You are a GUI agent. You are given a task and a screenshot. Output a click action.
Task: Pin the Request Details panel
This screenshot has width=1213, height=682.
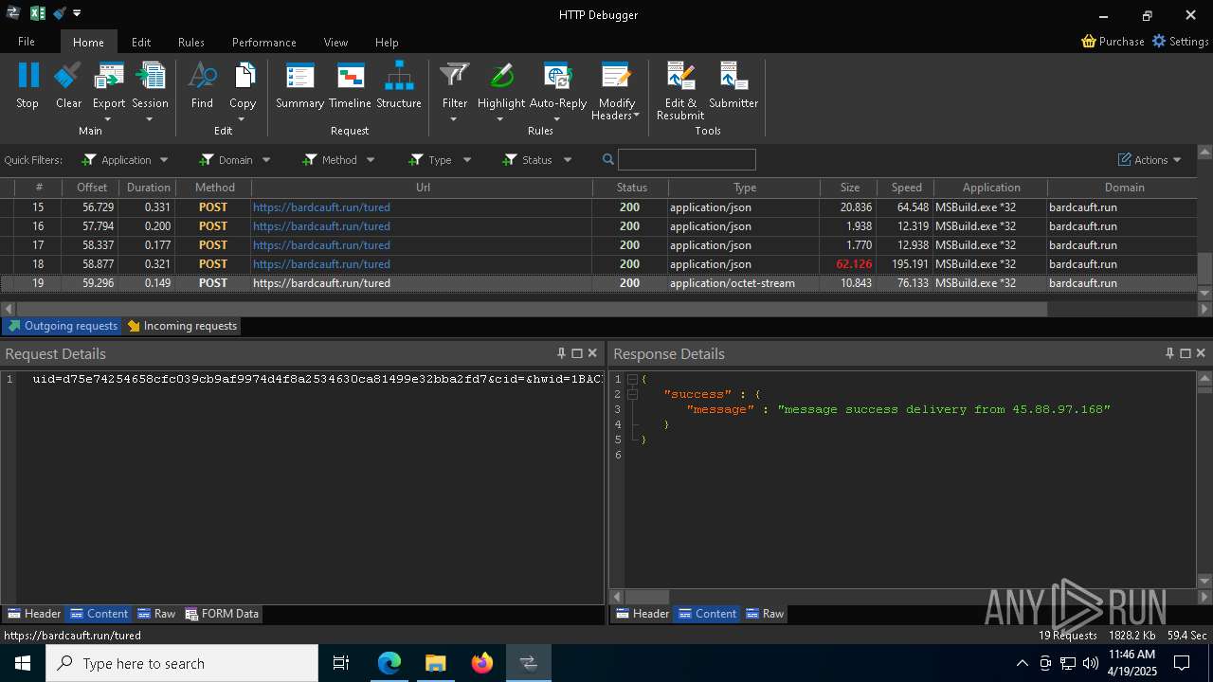[x=561, y=353]
